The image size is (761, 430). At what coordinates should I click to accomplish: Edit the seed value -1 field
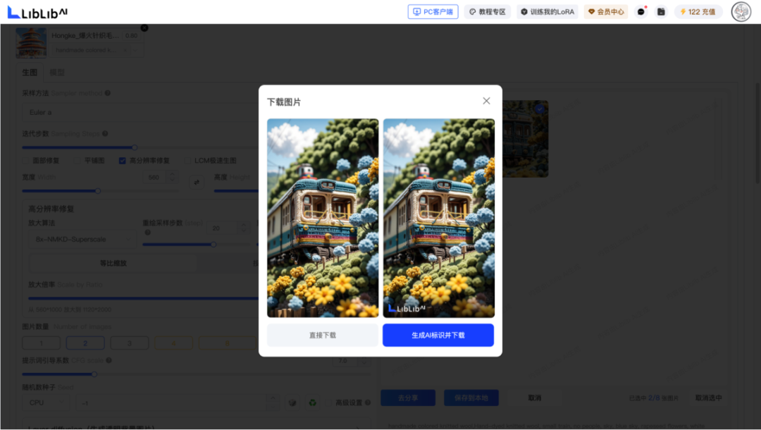tap(173, 403)
